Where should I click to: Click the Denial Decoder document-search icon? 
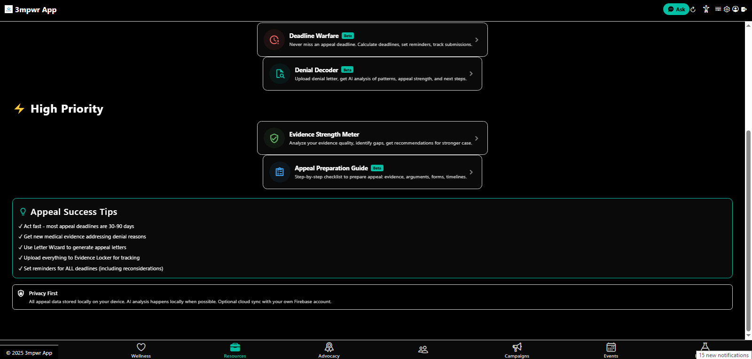(x=280, y=74)
